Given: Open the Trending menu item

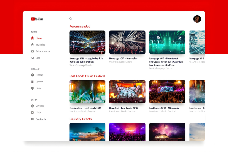Looking at the screenshot, I should [x=41, y=45].
